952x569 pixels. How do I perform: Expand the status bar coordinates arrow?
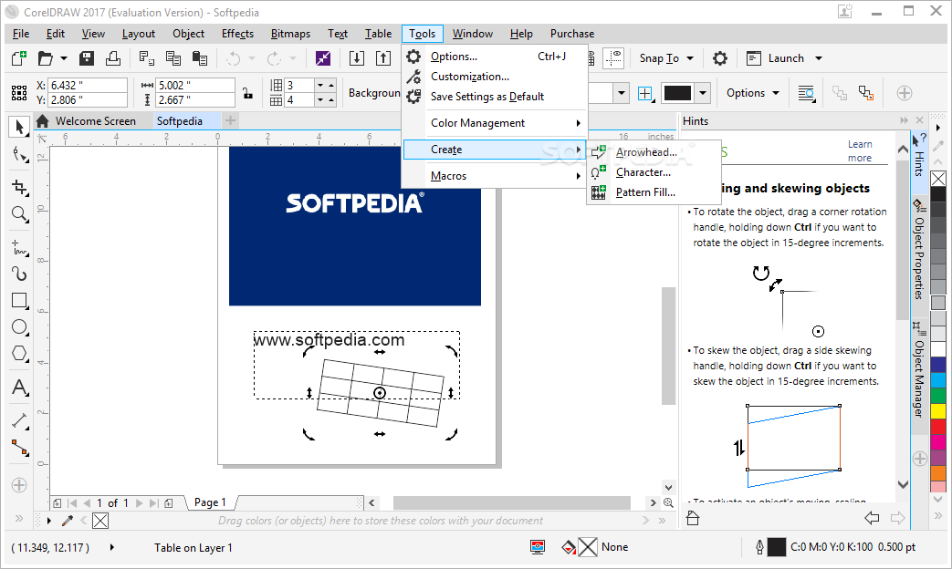(111, 547)
